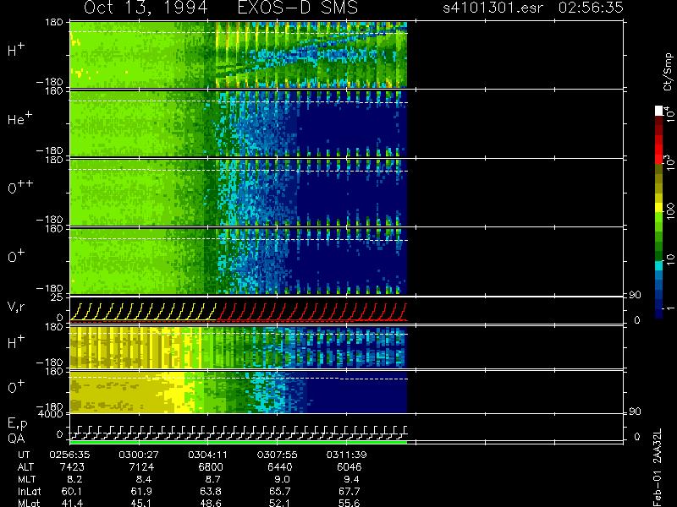Click the file name 's4101301.esr'
The width and height of the screenshot is (677, 507).
493,8
